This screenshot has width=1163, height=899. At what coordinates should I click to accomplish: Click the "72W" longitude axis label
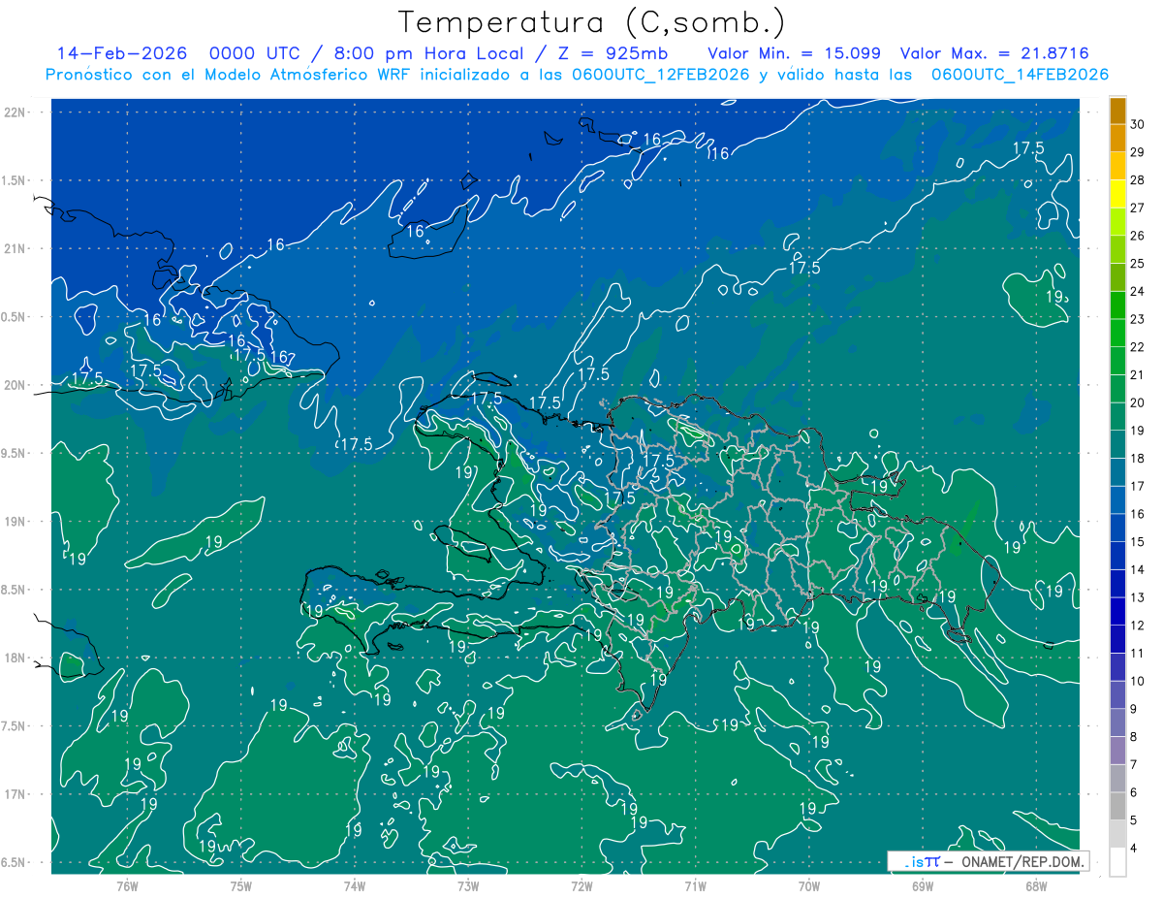(x=581, y=885)
